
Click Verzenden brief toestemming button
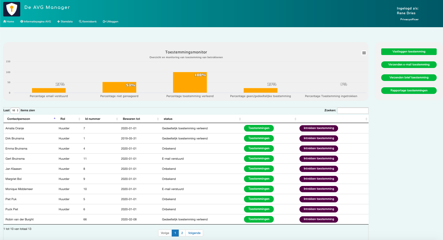click(409, 77)
